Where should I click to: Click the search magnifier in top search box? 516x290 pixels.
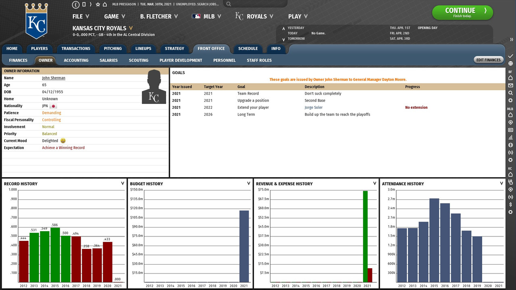point(229,4)
